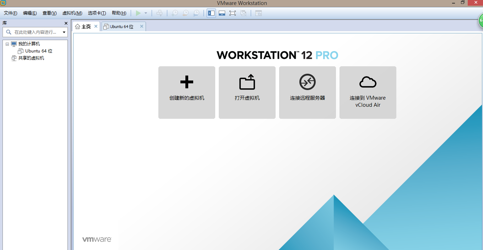Open the library search dropdown arrow

pyautogui.click(x=64, y=32)
